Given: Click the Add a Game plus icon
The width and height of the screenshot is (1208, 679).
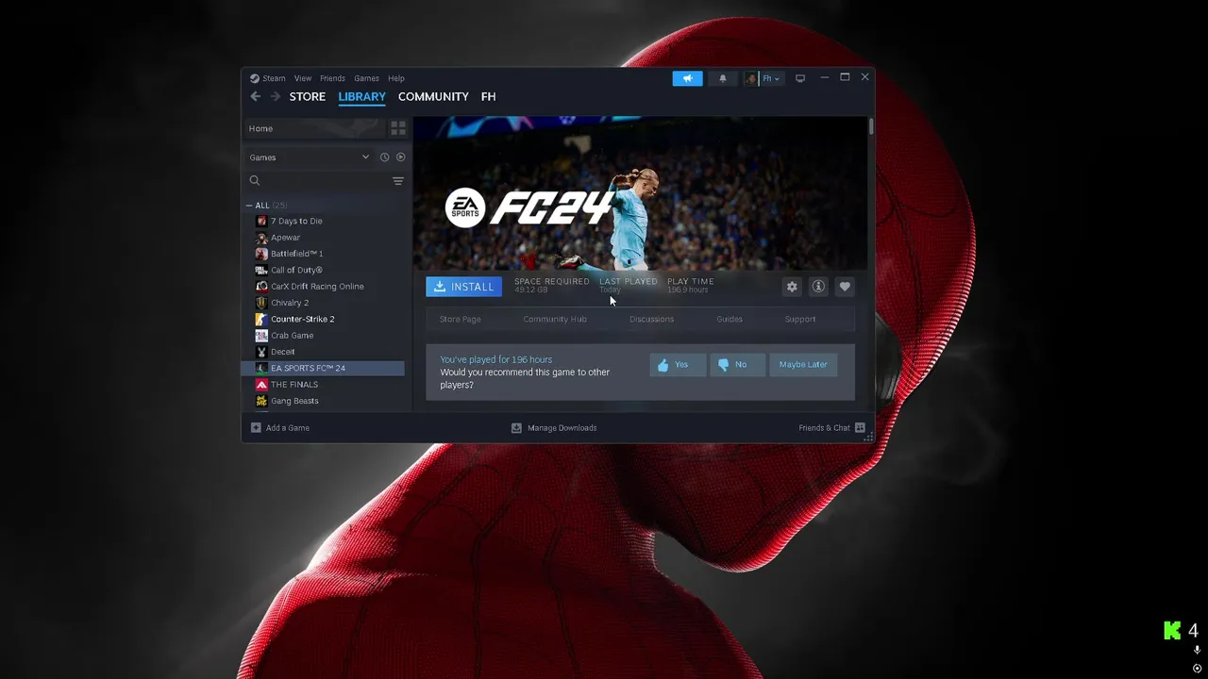Looking at the screenshot, I should point(256,428).
